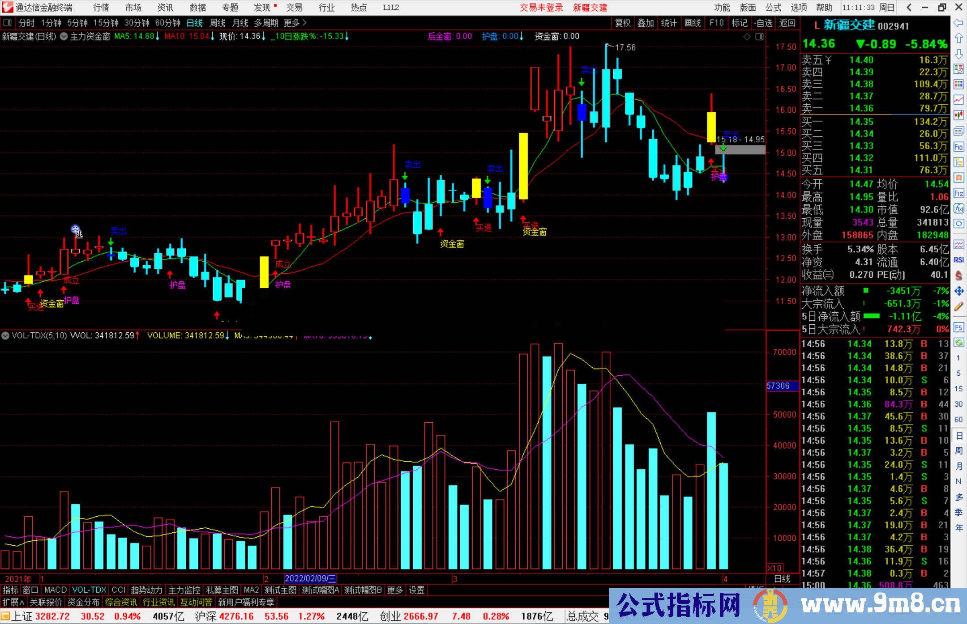Viewport: 967px width, 624px height.
Task: Open the formula f(x) icon in sidebar
Action: pos(958,208)
